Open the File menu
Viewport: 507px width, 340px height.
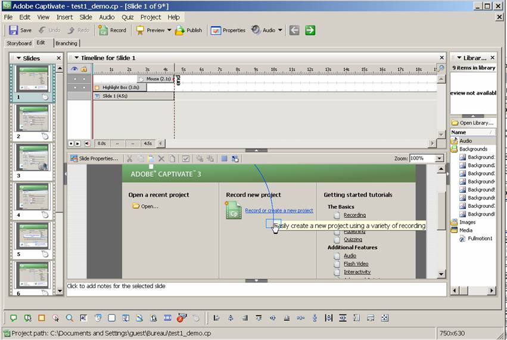click(x=8, y=17)
